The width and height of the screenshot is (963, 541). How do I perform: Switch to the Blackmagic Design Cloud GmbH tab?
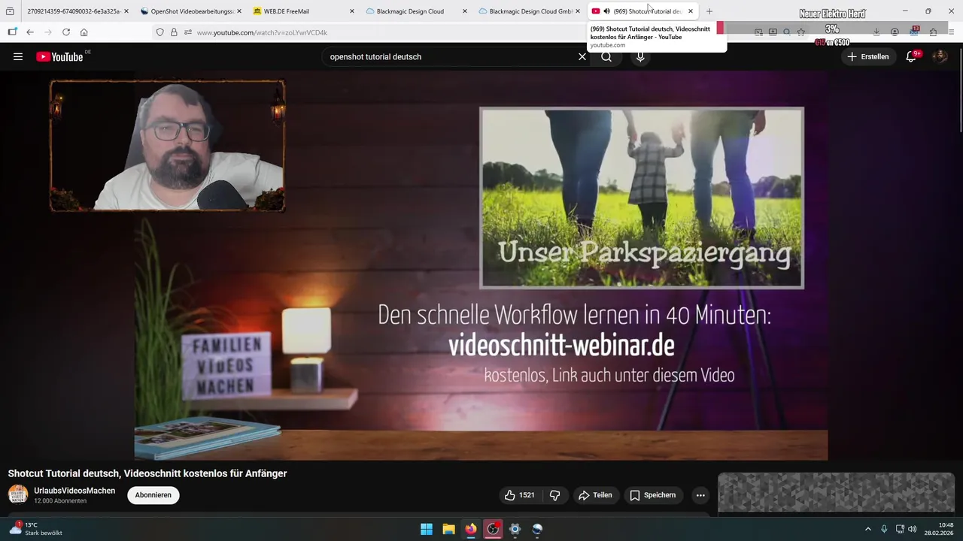pyautogui.click(x=529, y=11)
